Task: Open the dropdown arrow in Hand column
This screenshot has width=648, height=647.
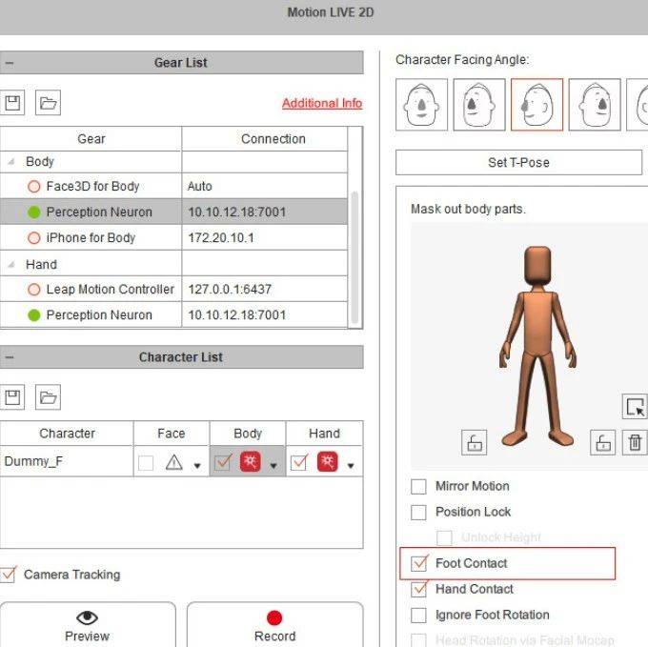Action: tap(351, 466)
